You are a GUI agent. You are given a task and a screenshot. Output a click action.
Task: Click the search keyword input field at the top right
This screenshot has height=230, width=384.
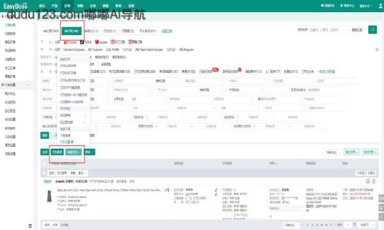(329, 30)
